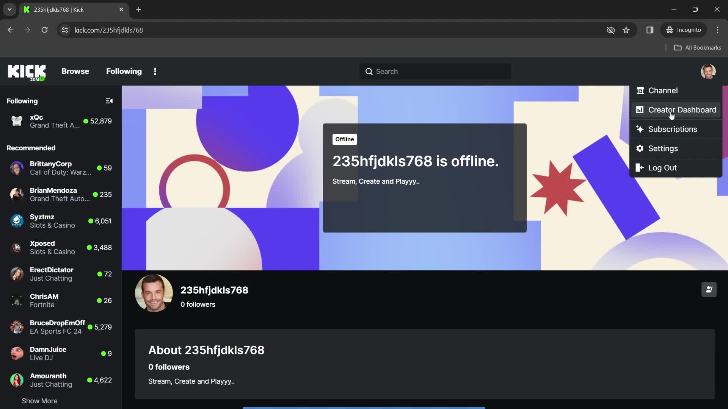Click ChrisAM 'Fortnite' category text
Viewport: 728px width, 409px height.
42,305
